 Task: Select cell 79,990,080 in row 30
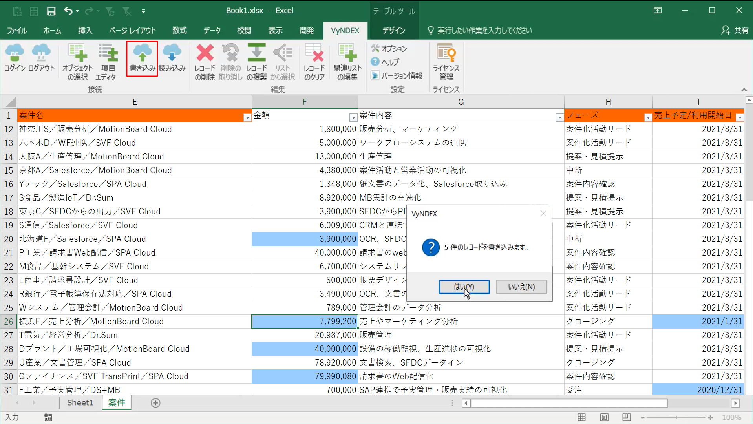(304, 376)
